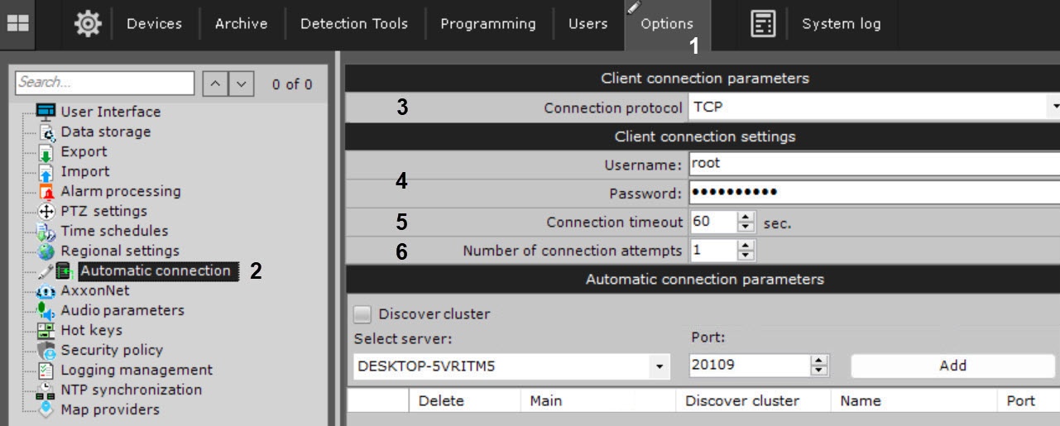Open the System log icon
1060x426 pixels.
762,24
